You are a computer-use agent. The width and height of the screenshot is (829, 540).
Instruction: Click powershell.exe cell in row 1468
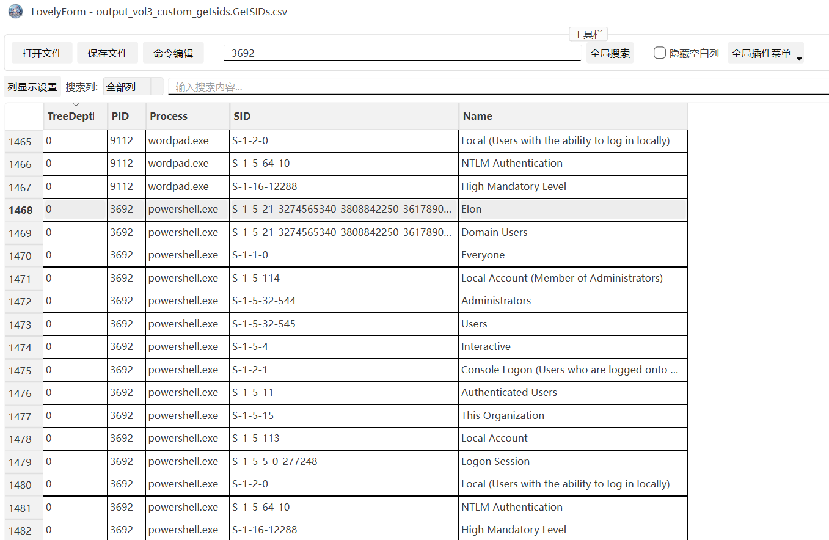188,210
